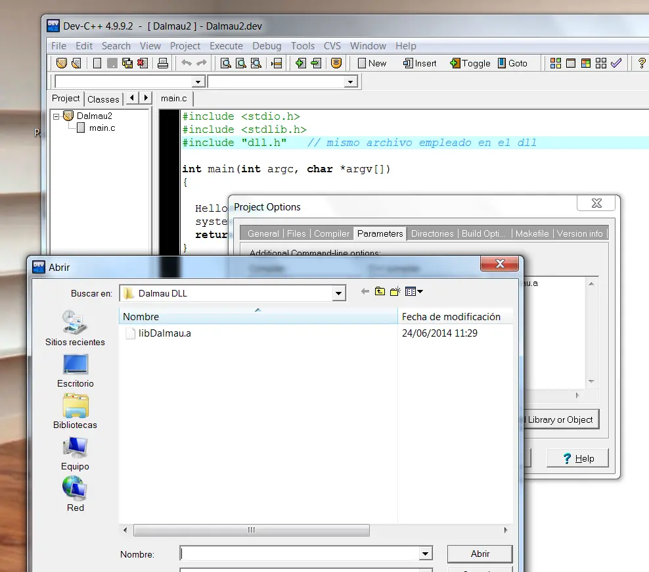Open the File menu
Image resolution: width=649 pixels, height=572 pixels.
pyautogui.click(x=58, y=45)
